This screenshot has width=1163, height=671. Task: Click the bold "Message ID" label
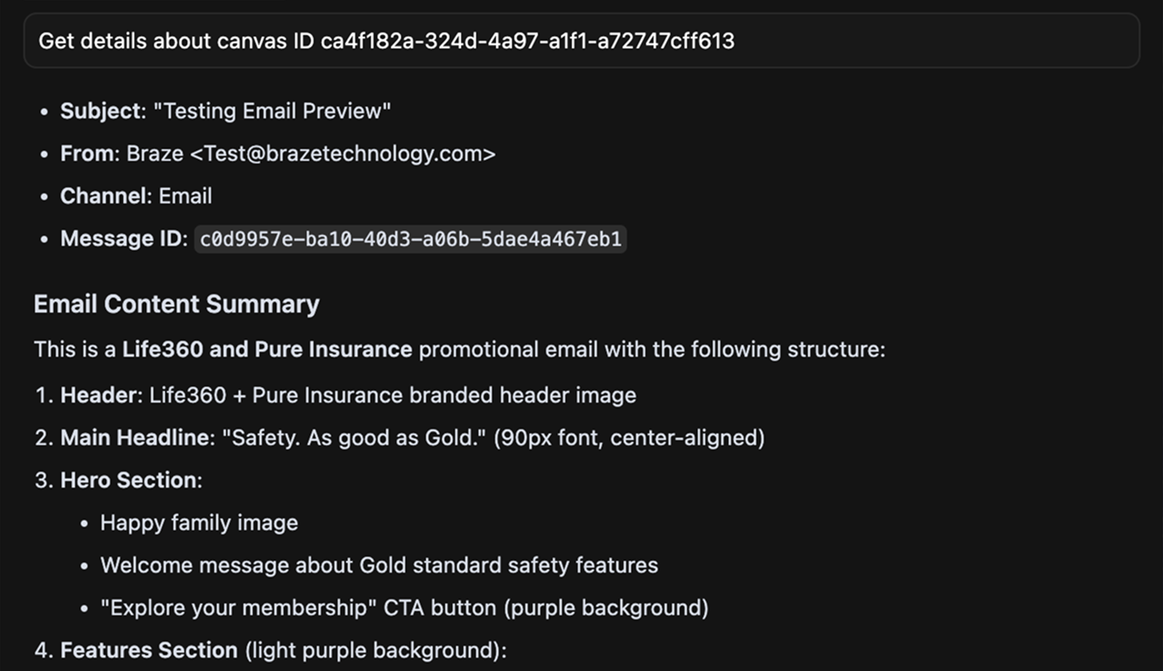[120, 238]
